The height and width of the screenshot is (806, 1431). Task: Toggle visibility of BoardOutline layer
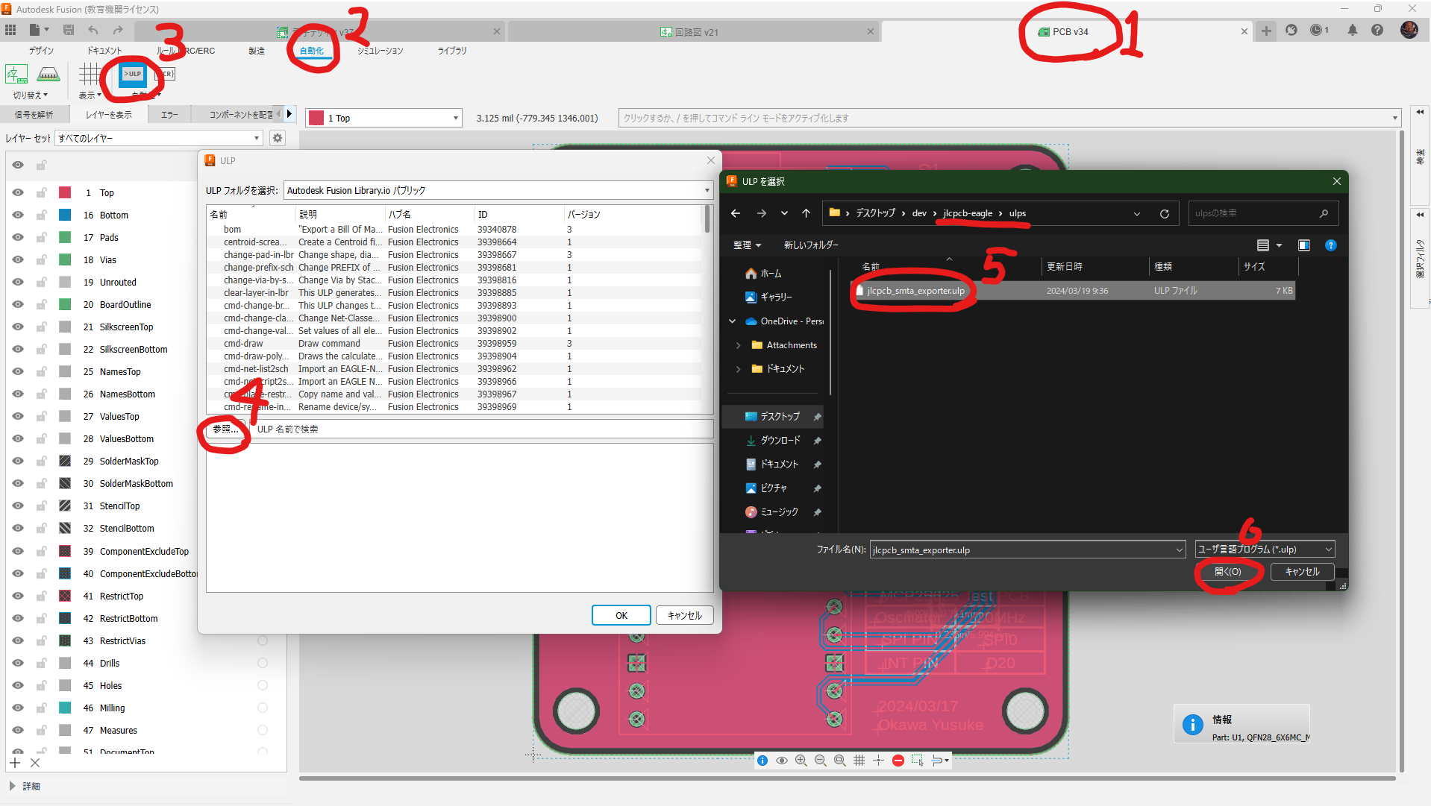tap(18, 305)
